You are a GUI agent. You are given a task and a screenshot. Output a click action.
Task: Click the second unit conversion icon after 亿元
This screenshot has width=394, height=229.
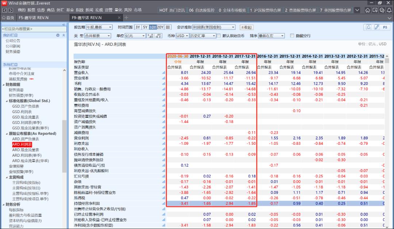coord(158,36)
